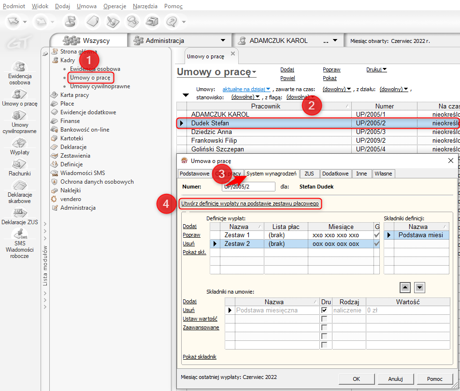Open Deklaracje skarbowe module icon
Viewport: 460px width, 391px height.
pyautogui.click(x=20, y=192)
